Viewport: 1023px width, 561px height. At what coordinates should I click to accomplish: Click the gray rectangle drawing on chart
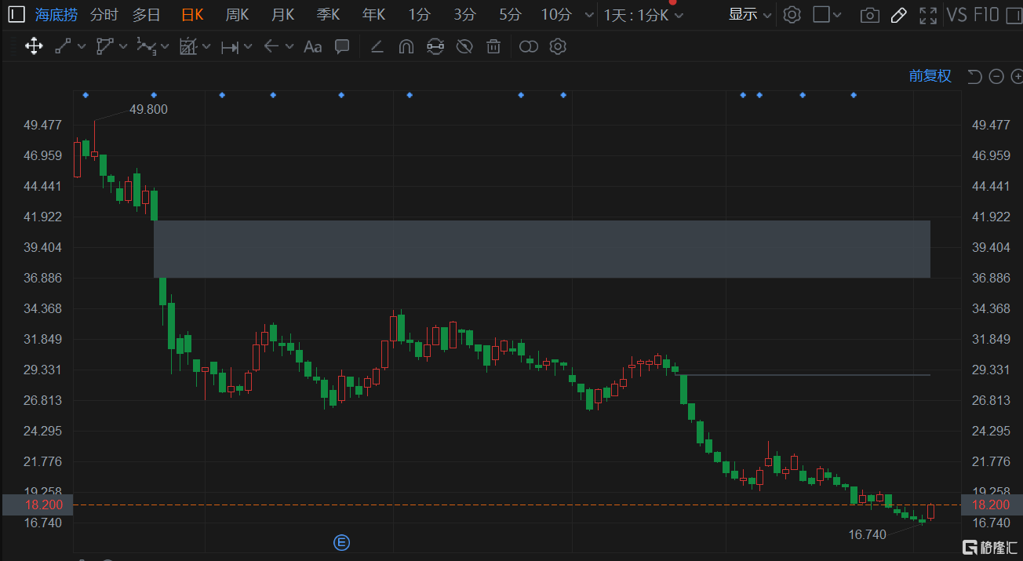point(541,249)
